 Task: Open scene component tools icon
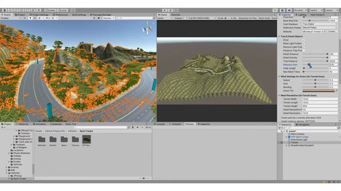[94, 18]
